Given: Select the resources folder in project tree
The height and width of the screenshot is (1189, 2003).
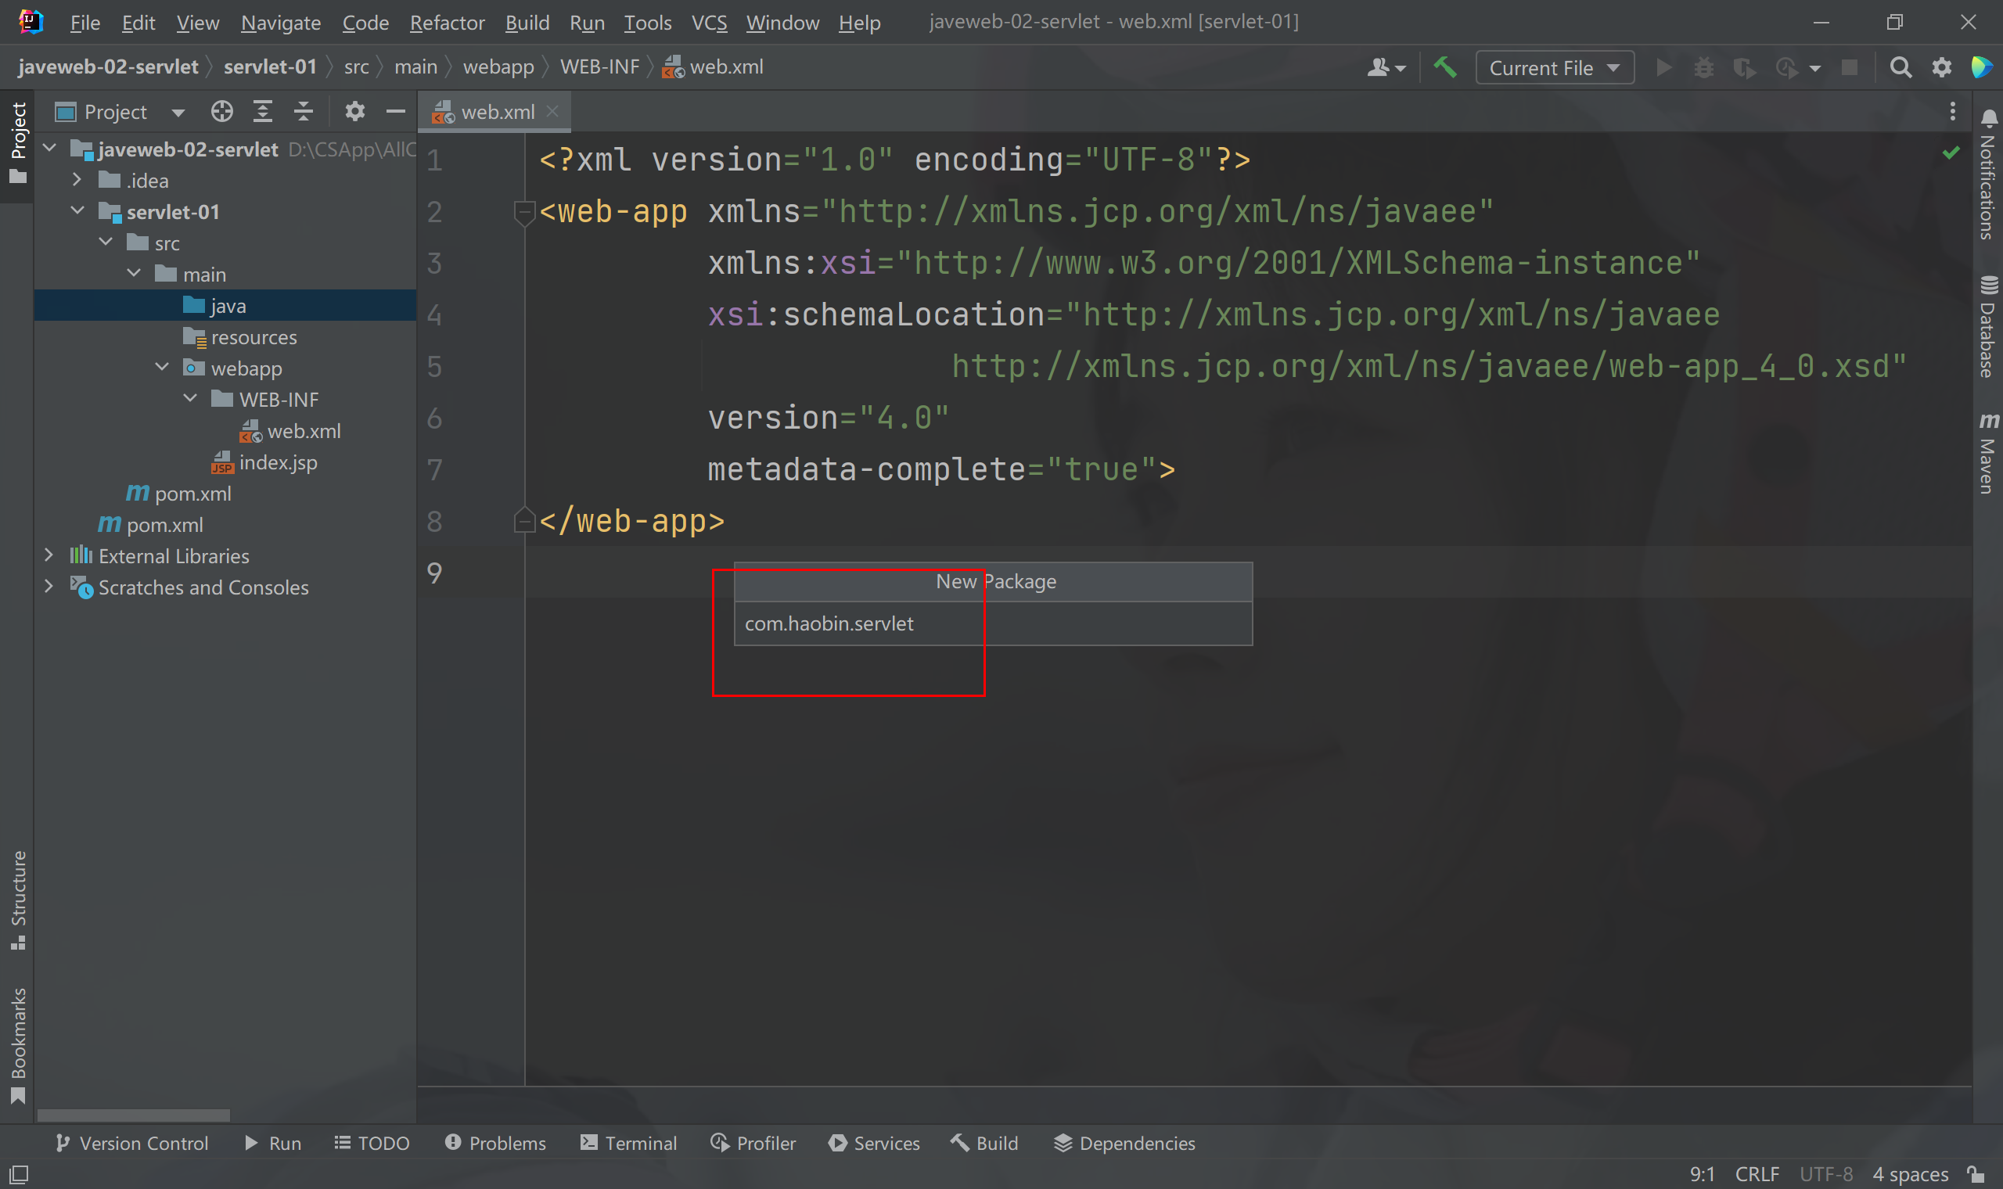Looking at the screenshot, I should coord(254,337).
